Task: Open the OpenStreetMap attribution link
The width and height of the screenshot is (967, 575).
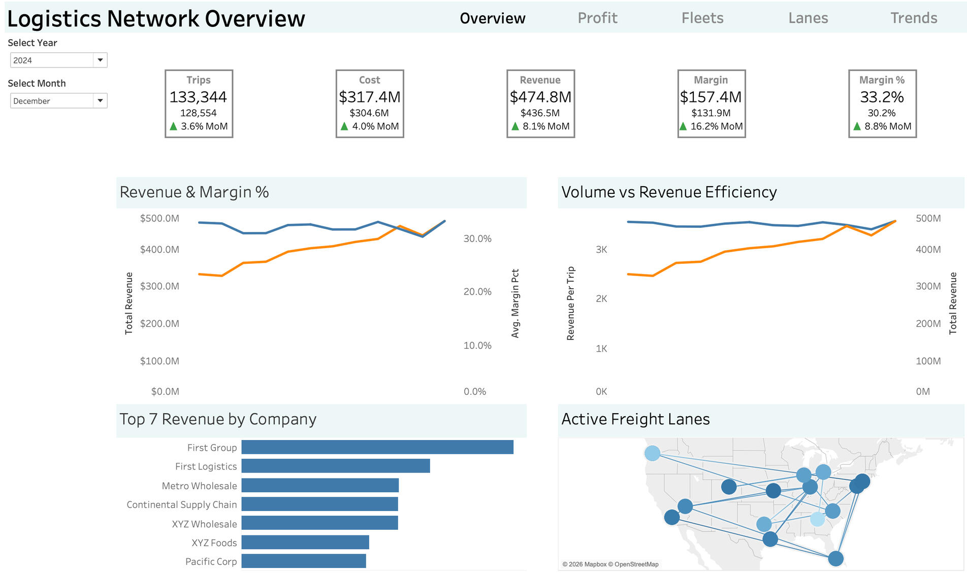Action: point(636,564)
